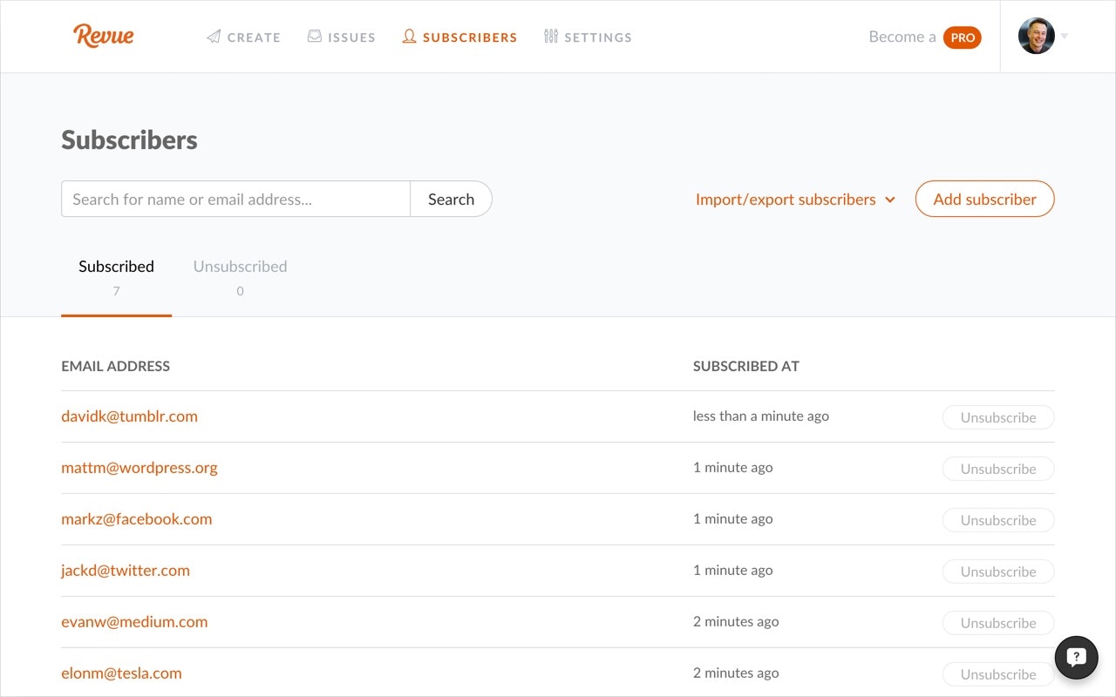Image resolution: width=1116 pixels, height=697 pixels.
Task: Open davidk@tumblr.com subscriber
Action: click(129, 416)
